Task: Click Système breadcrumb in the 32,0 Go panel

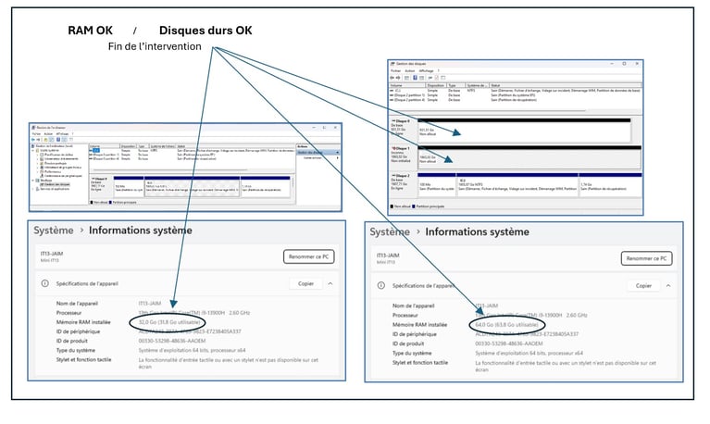Action: pyautogui.click(x=54, y=231)
